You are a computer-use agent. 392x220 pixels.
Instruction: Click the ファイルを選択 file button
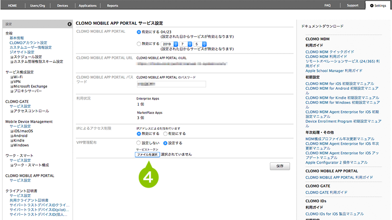coord(147,154)
